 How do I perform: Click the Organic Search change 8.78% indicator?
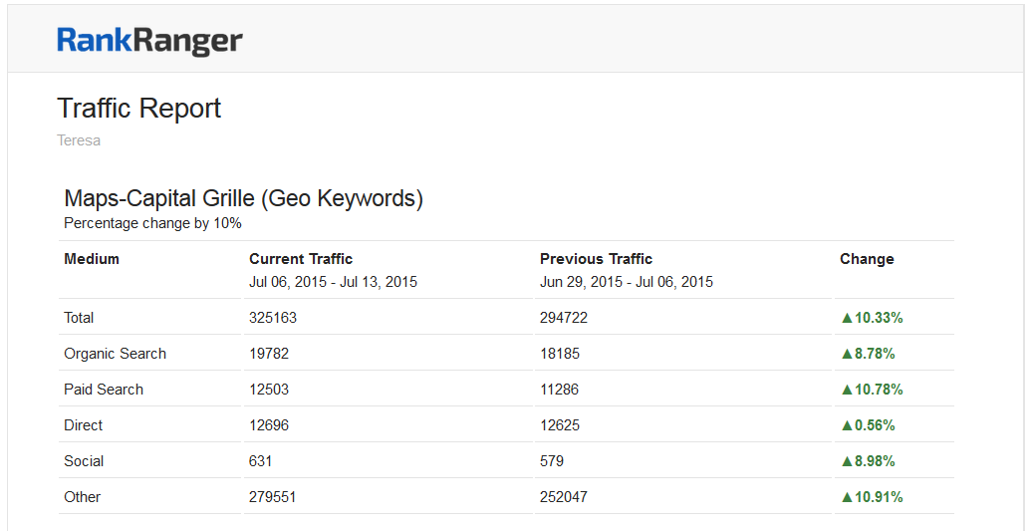coord(868,354)
